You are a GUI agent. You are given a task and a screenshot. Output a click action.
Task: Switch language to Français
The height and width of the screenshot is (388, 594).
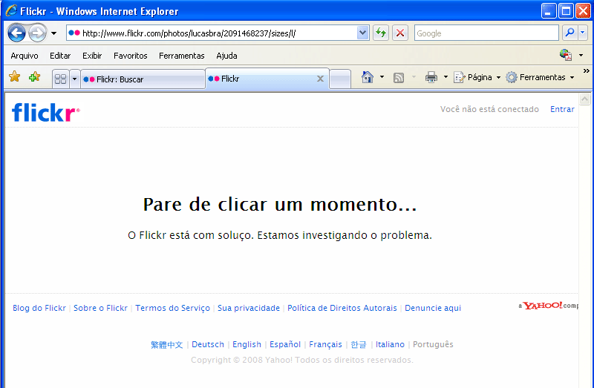[x=325, y=344]
